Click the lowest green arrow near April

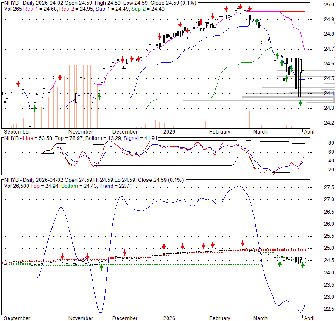[x=300, y=103]
